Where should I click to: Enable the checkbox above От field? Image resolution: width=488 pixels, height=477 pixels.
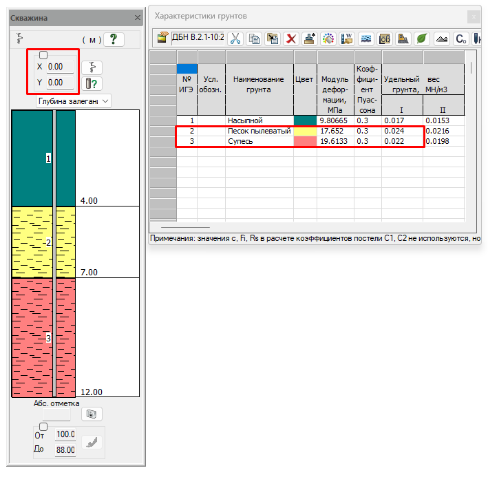43,427
